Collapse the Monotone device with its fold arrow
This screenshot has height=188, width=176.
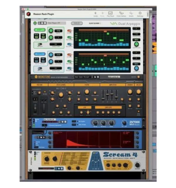coord(31,77)
